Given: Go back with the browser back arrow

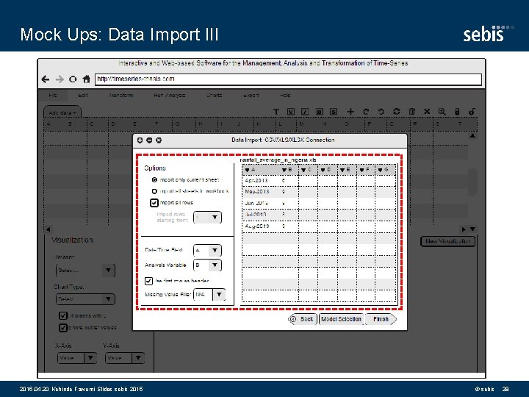Looking at the screenshot, I should [x=46, y=79].
